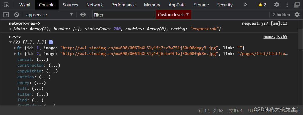Open the Sources tab
This screenshot has width=303, height=115.
point(70,5)
